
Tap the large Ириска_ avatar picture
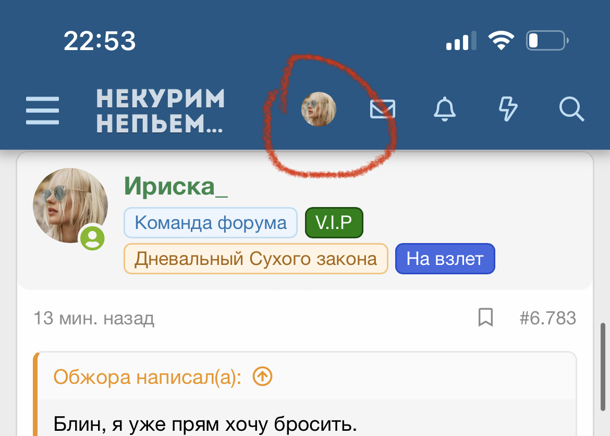click(70, 205)
